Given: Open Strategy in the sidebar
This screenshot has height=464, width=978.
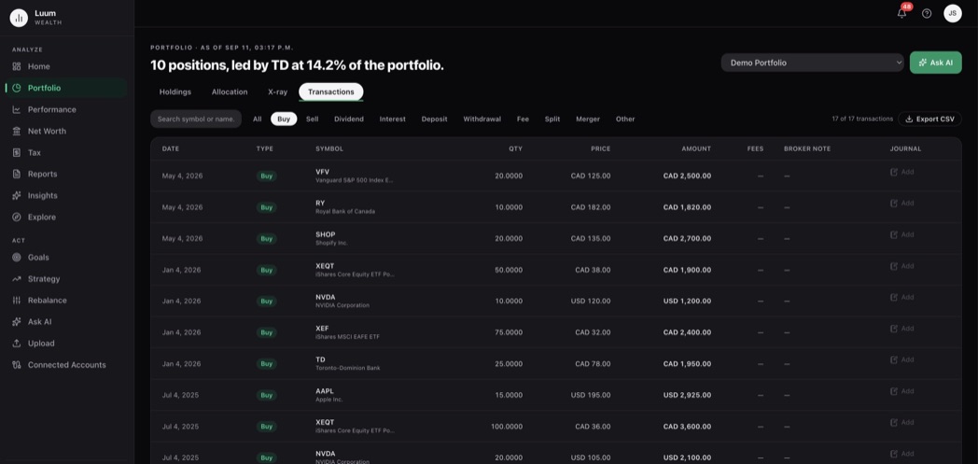Looking at the screenshot, I should click(65, 279).
